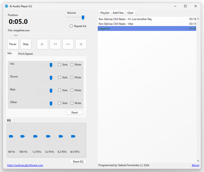204x172 pixels.
Task: Minimize the AI Audio Player window
Action: [x=175, y=6]
